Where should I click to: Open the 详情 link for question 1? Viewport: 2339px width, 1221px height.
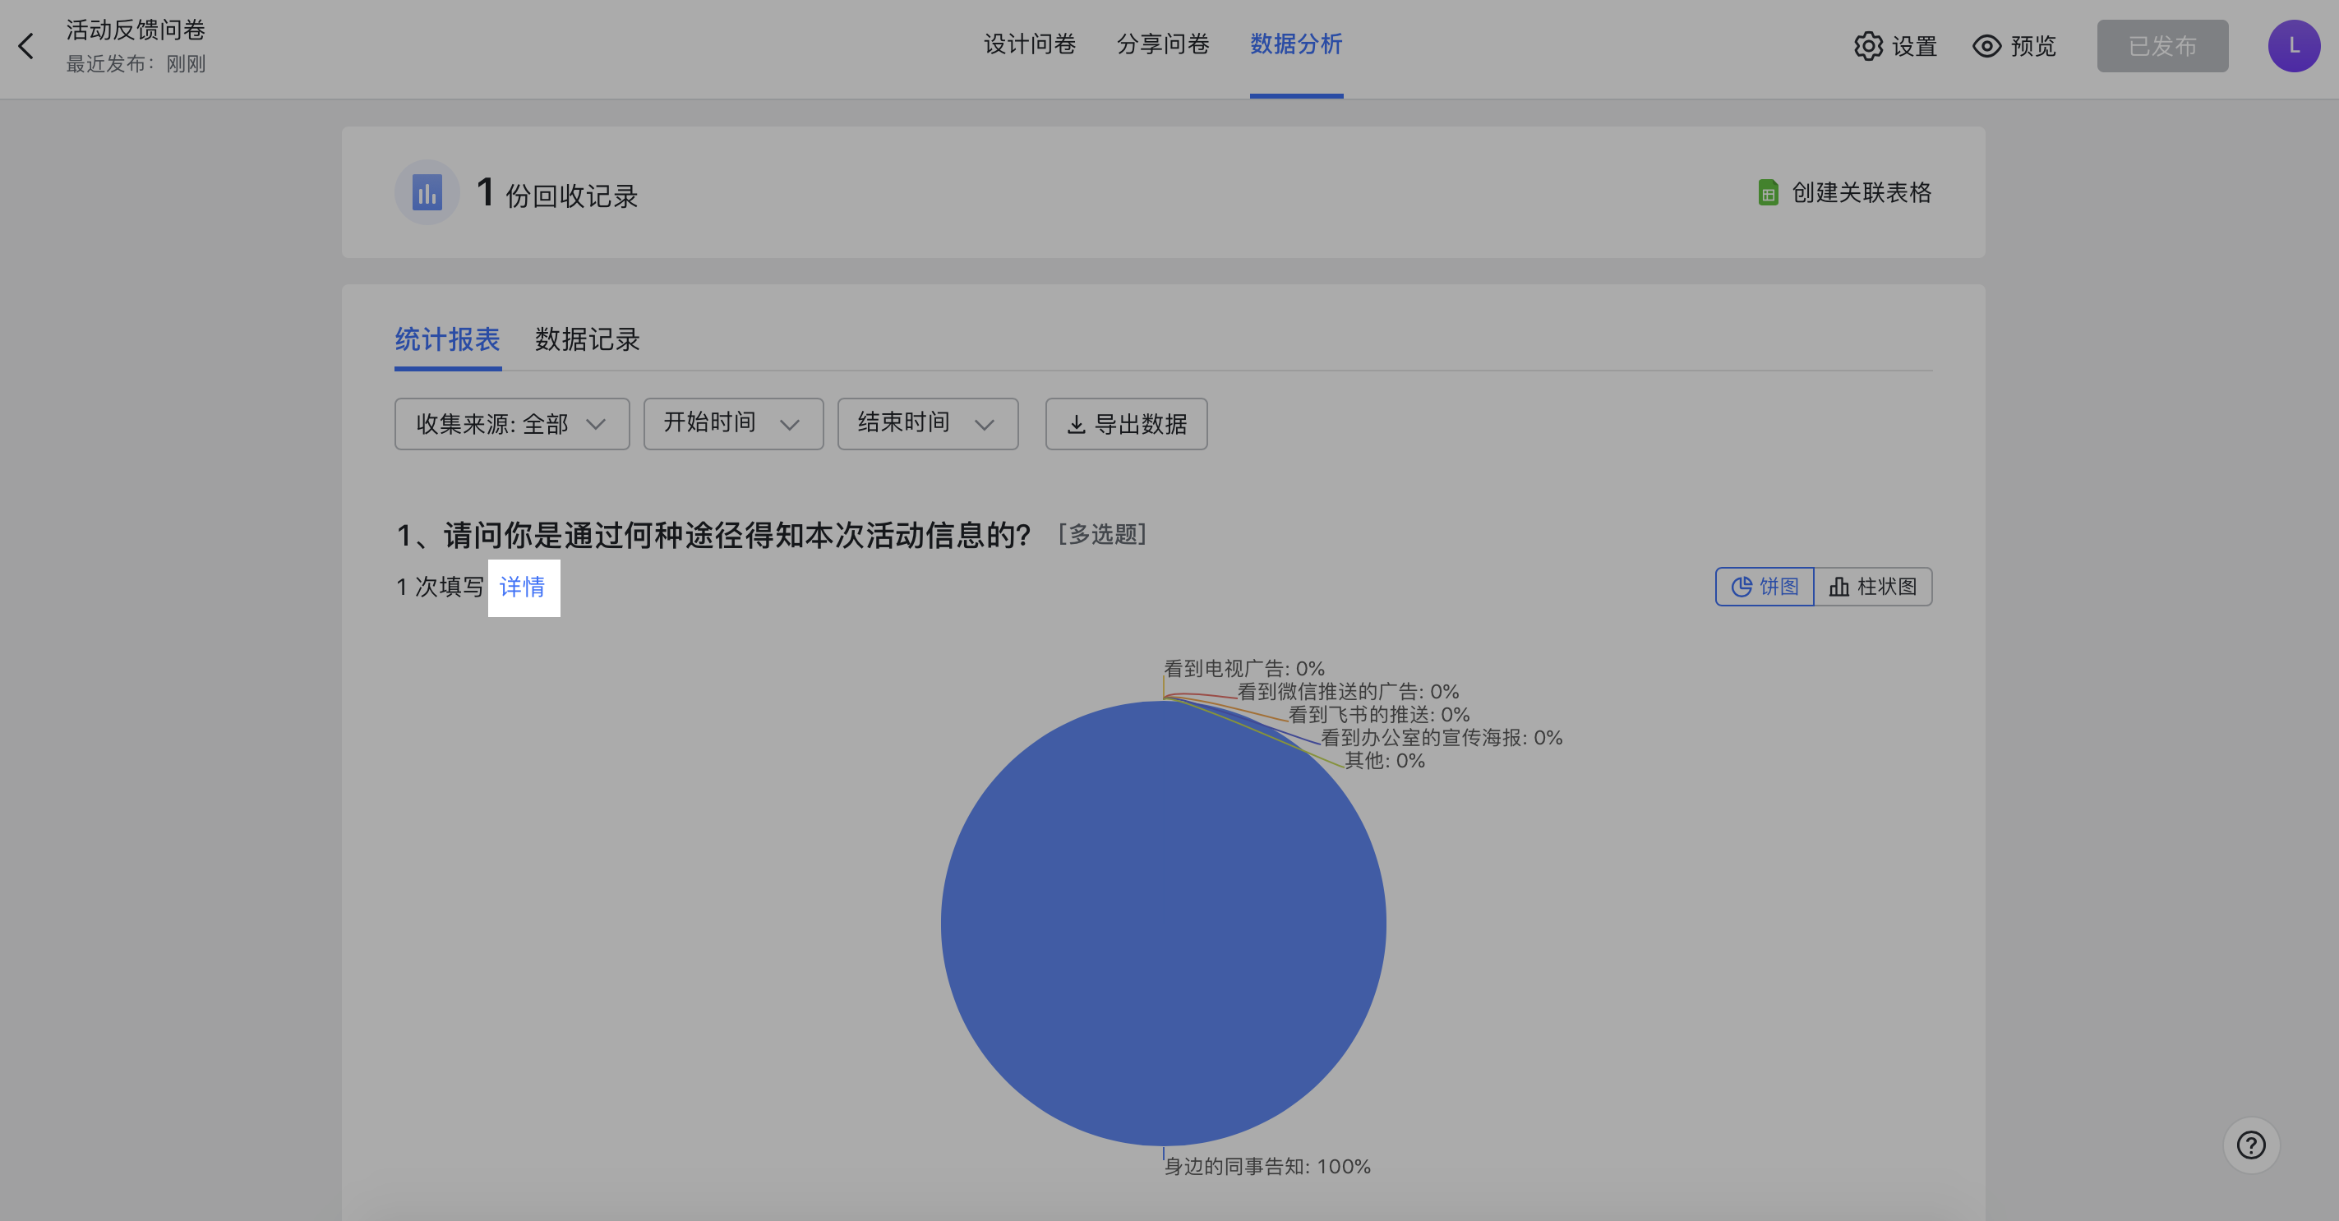pyautogui.click(x=523, y=587)
